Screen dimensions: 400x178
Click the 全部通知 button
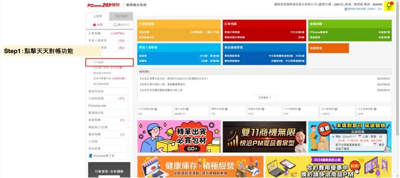pos(264,97)
